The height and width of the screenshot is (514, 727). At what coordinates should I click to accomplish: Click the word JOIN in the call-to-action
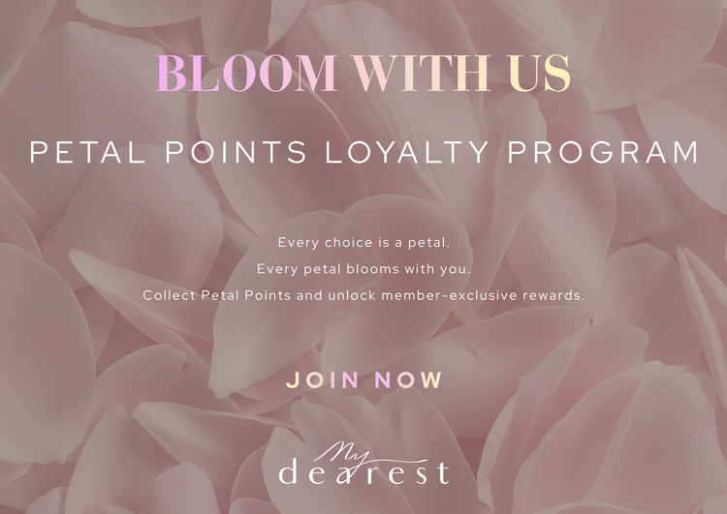[x=323, y=380]
